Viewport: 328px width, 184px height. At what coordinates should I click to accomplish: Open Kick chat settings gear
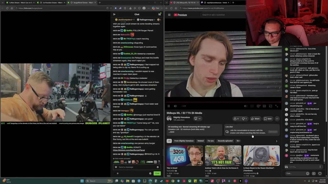(x=150, y=174)
